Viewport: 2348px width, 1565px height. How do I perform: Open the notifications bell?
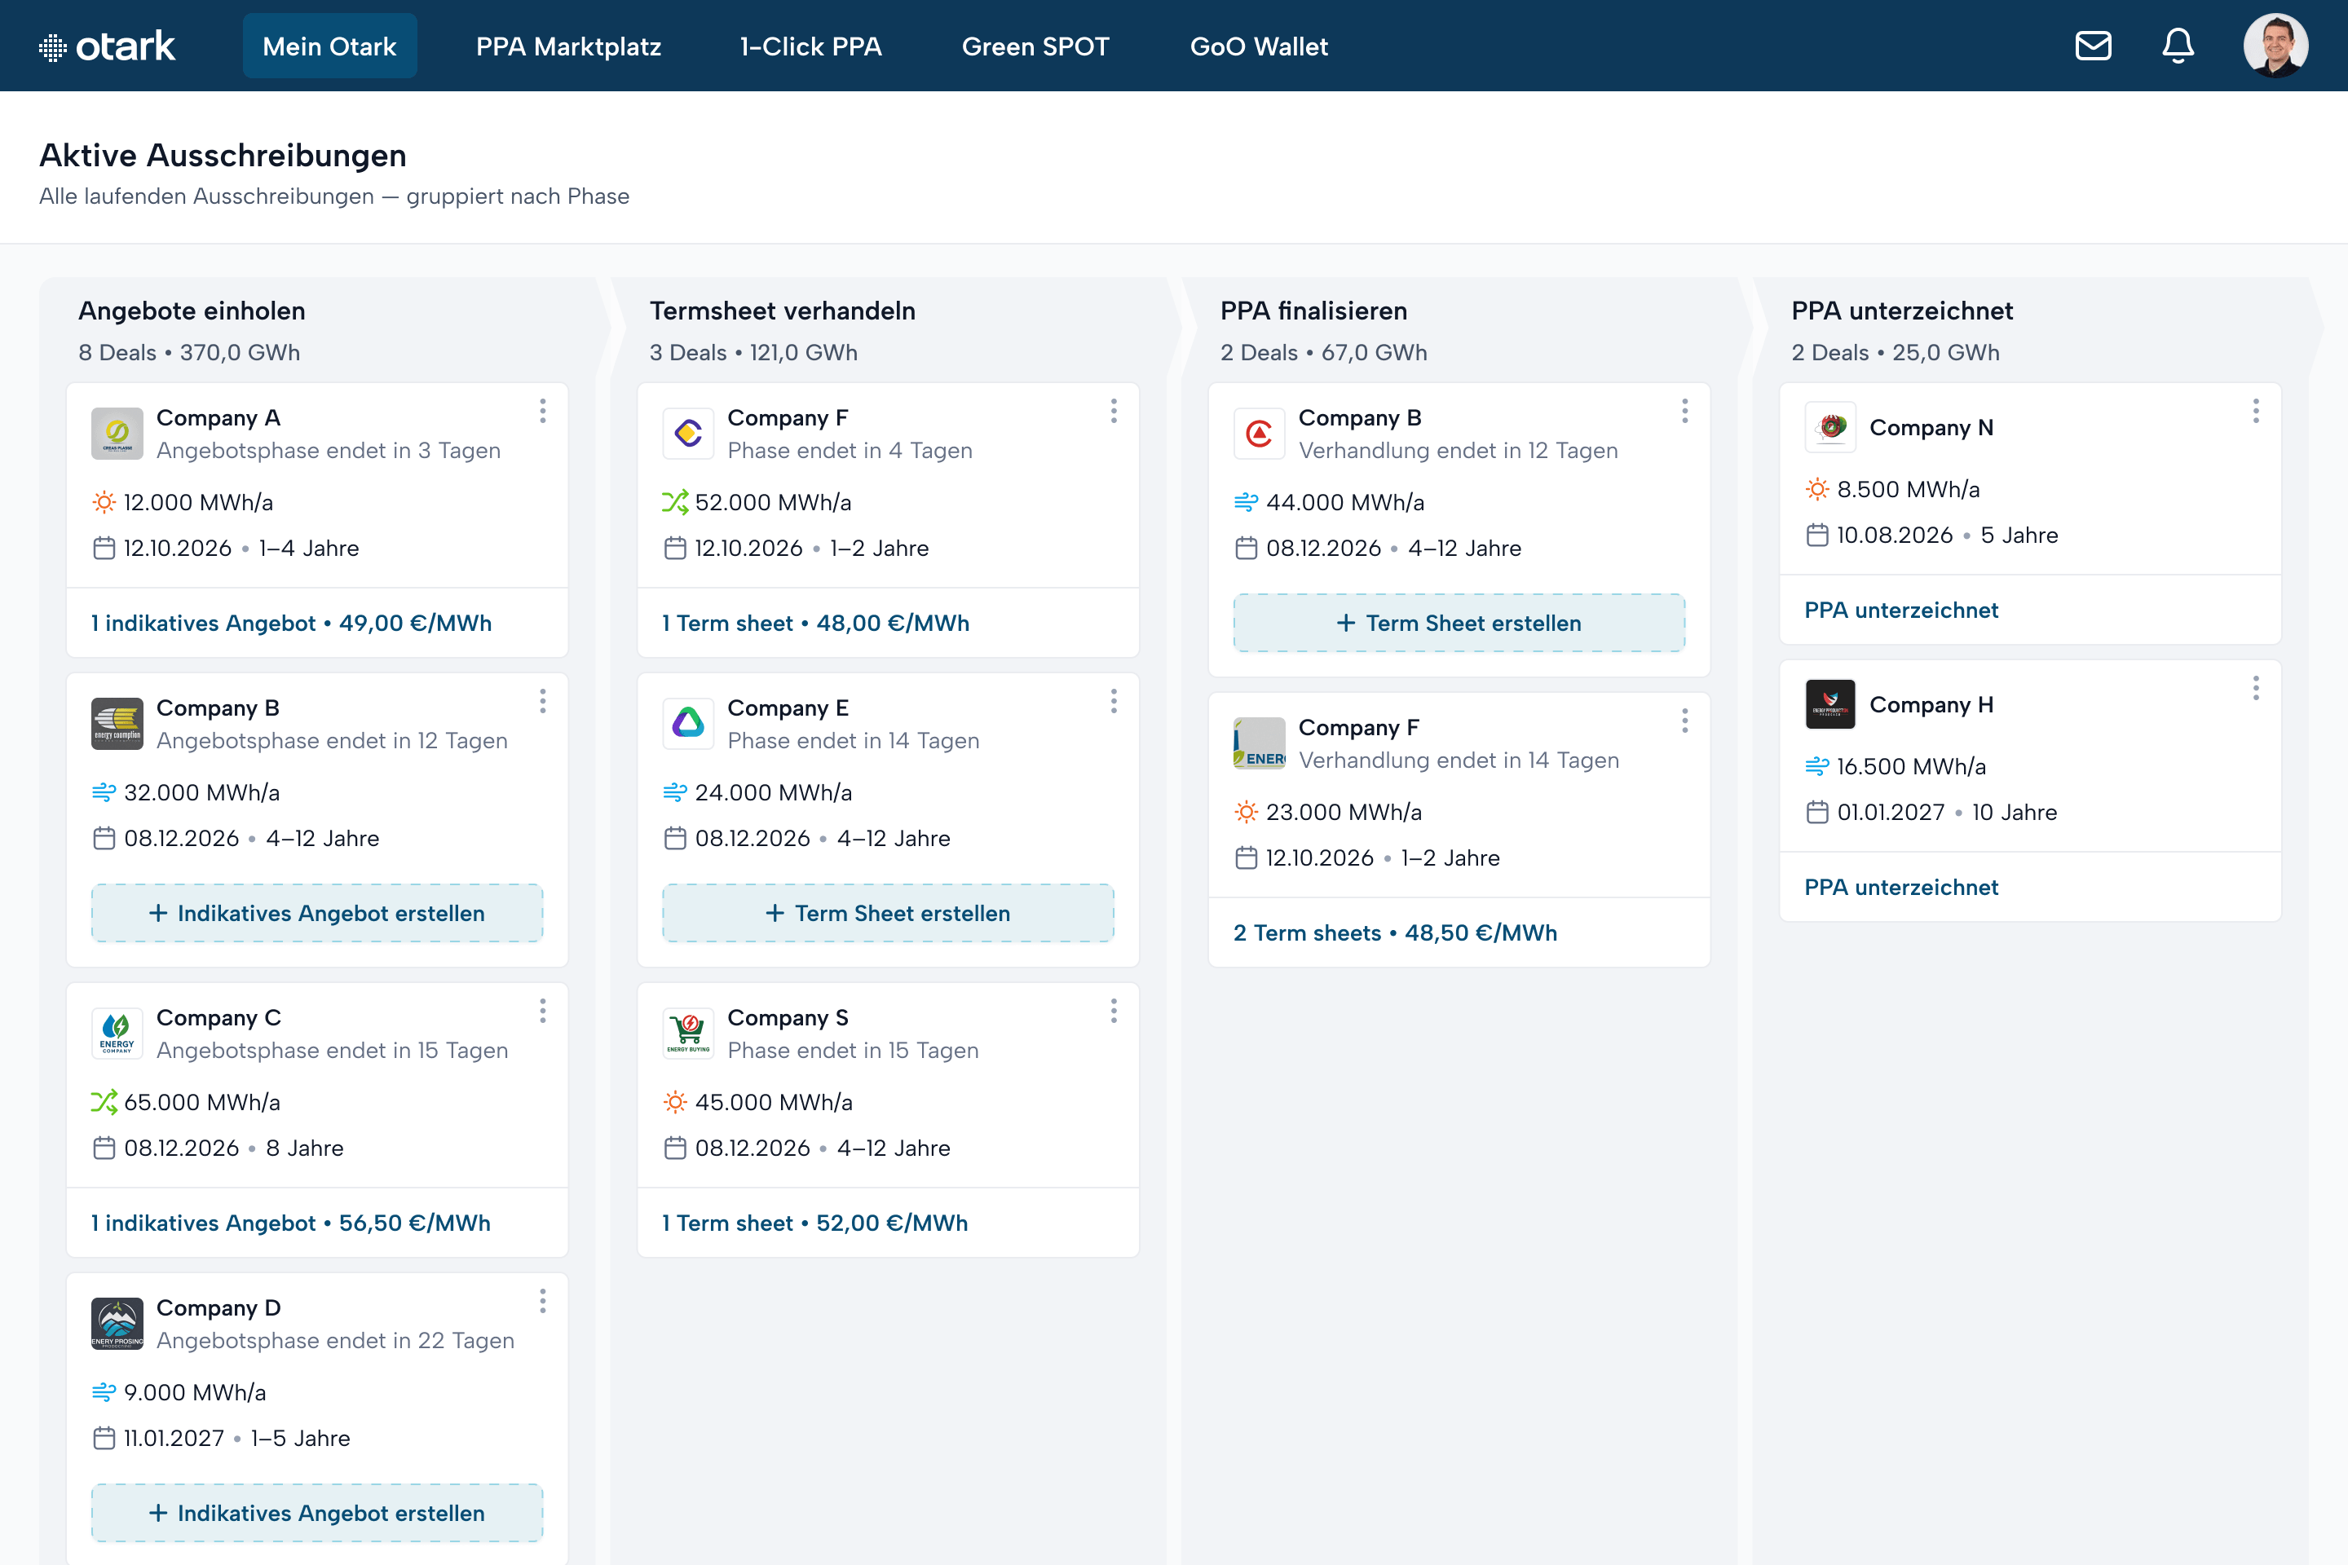[2178, 46]
